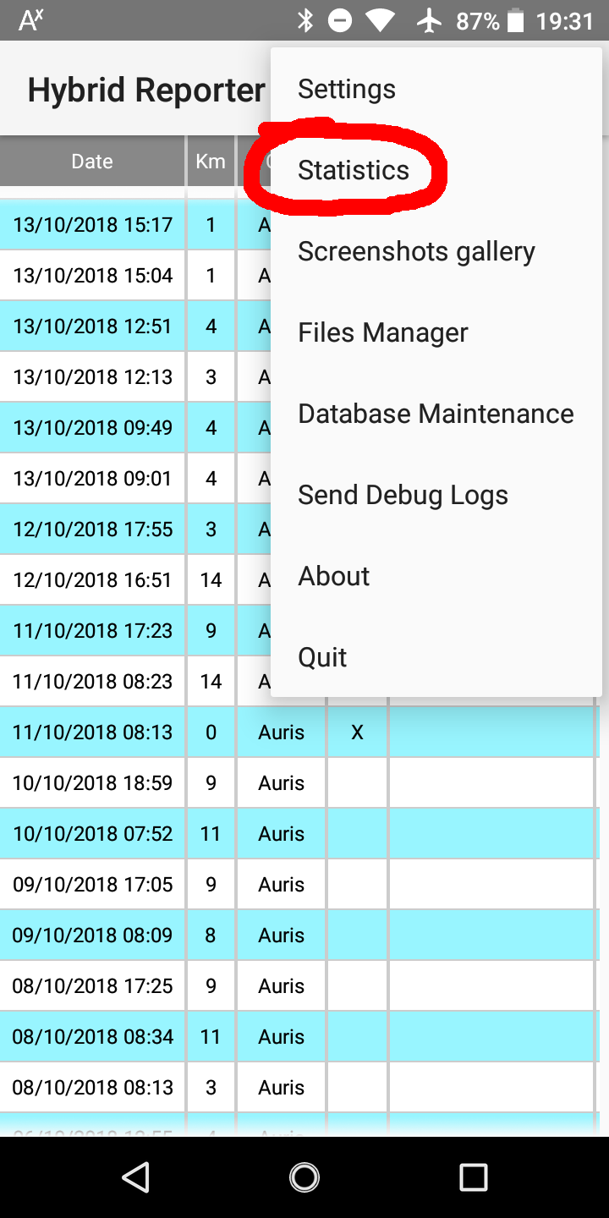The image size is (609, 1218).
Task: Tap the Km column header
Action: coord(210,161)
